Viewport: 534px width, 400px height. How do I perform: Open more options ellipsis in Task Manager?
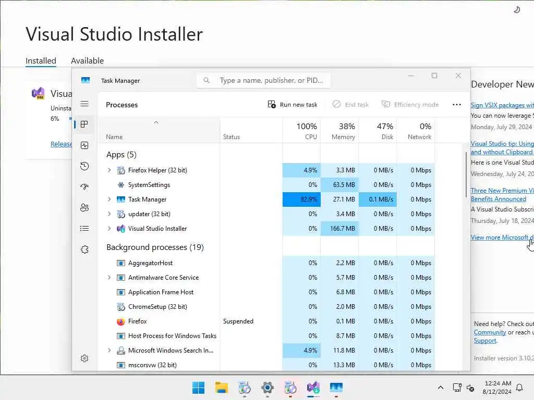[457, 105]
